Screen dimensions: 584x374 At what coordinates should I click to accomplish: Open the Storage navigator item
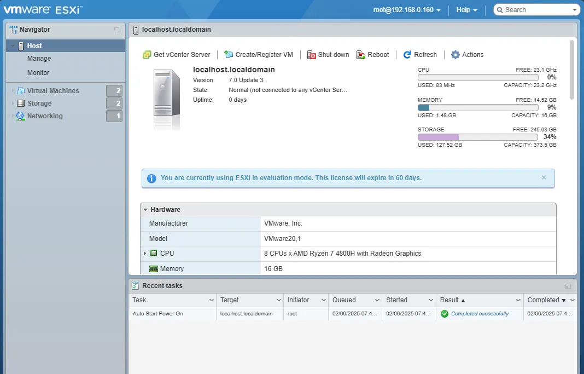(x=39, y=103)
